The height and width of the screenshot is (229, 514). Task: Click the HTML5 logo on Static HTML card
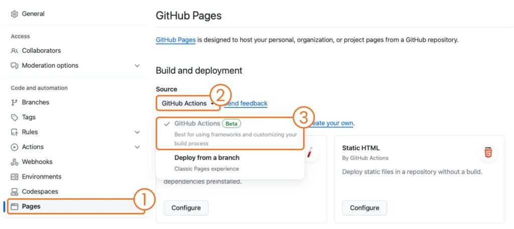tap(488, 153)
